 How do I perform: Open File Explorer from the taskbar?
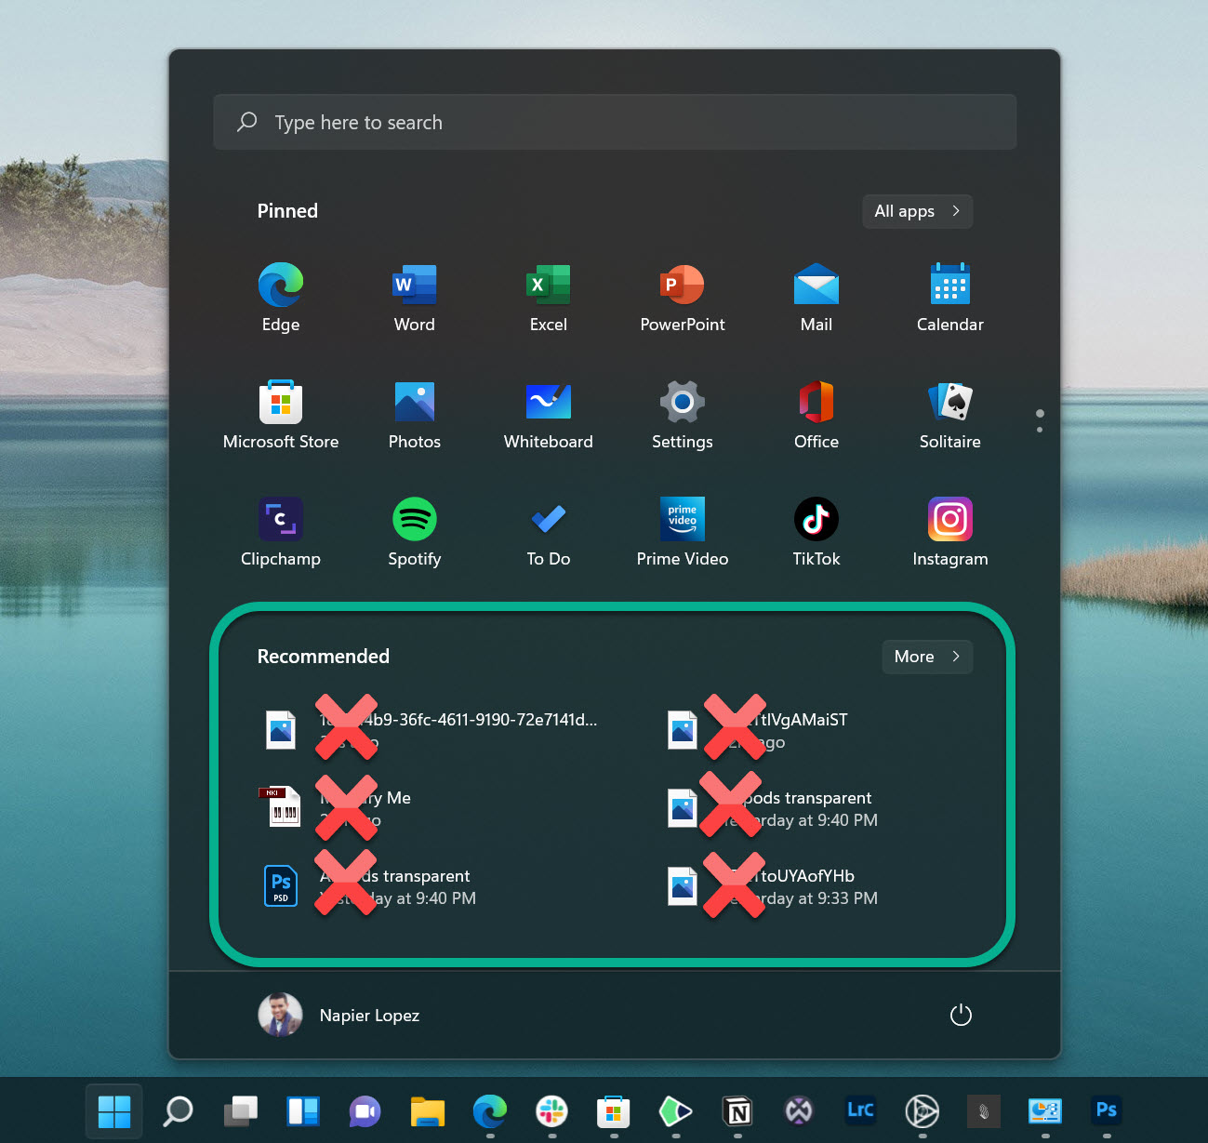428,1110
